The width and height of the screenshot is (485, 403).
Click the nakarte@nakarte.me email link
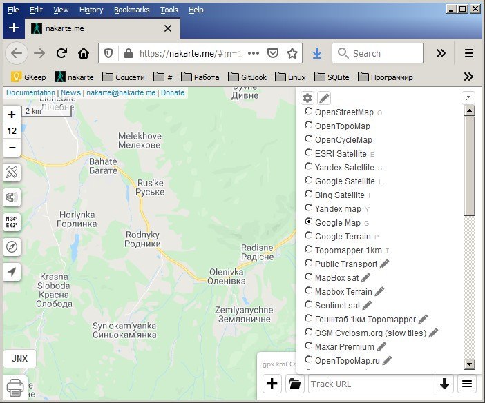(x=121, y=92)
